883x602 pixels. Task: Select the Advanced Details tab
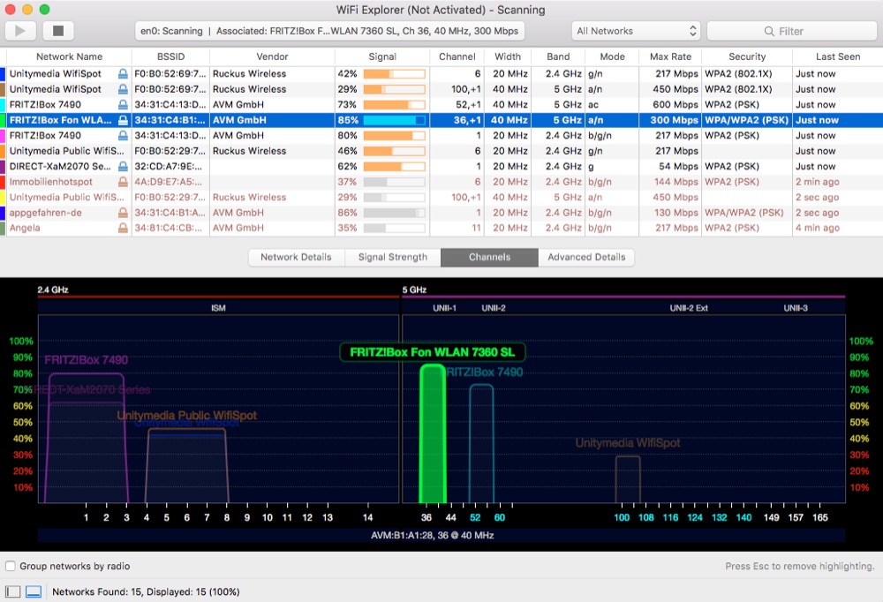point(586,257)
